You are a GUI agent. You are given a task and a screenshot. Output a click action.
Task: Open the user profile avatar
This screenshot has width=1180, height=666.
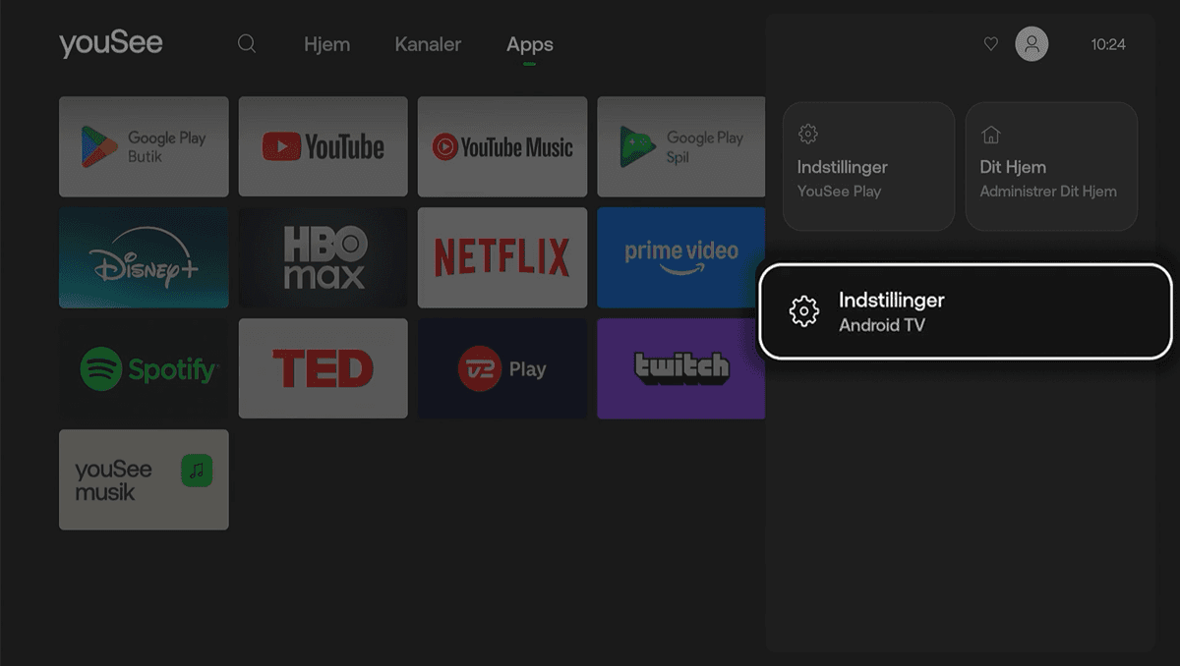1032,44
